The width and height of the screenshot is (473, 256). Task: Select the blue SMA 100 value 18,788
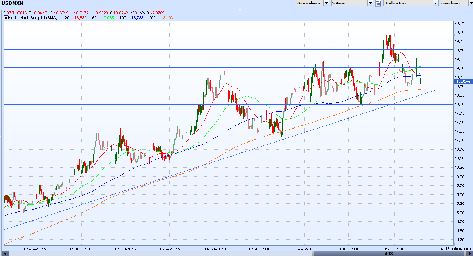[137, 18]
